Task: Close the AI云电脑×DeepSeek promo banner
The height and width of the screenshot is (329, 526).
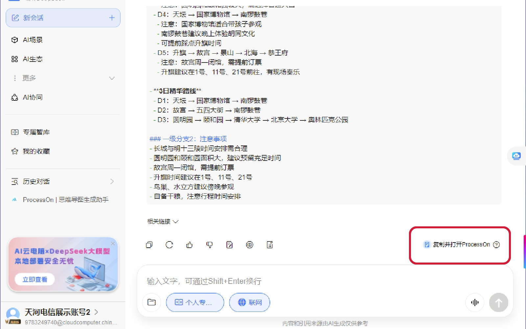Action: coord(113,243)
